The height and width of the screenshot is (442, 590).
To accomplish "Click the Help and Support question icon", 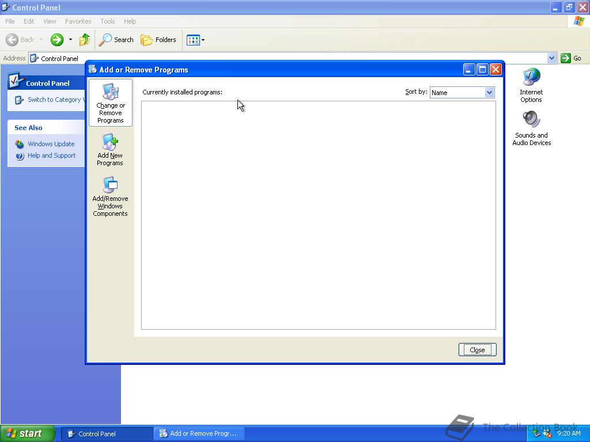I will (20, 156).
